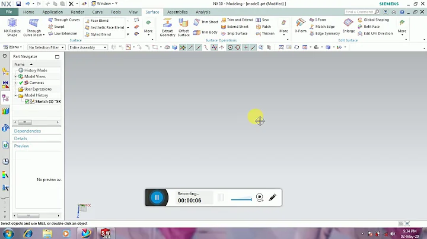The height and width of the screenshot is (239, 427).
Task: Click the Extend Sheet command
Action: point(235,27)
